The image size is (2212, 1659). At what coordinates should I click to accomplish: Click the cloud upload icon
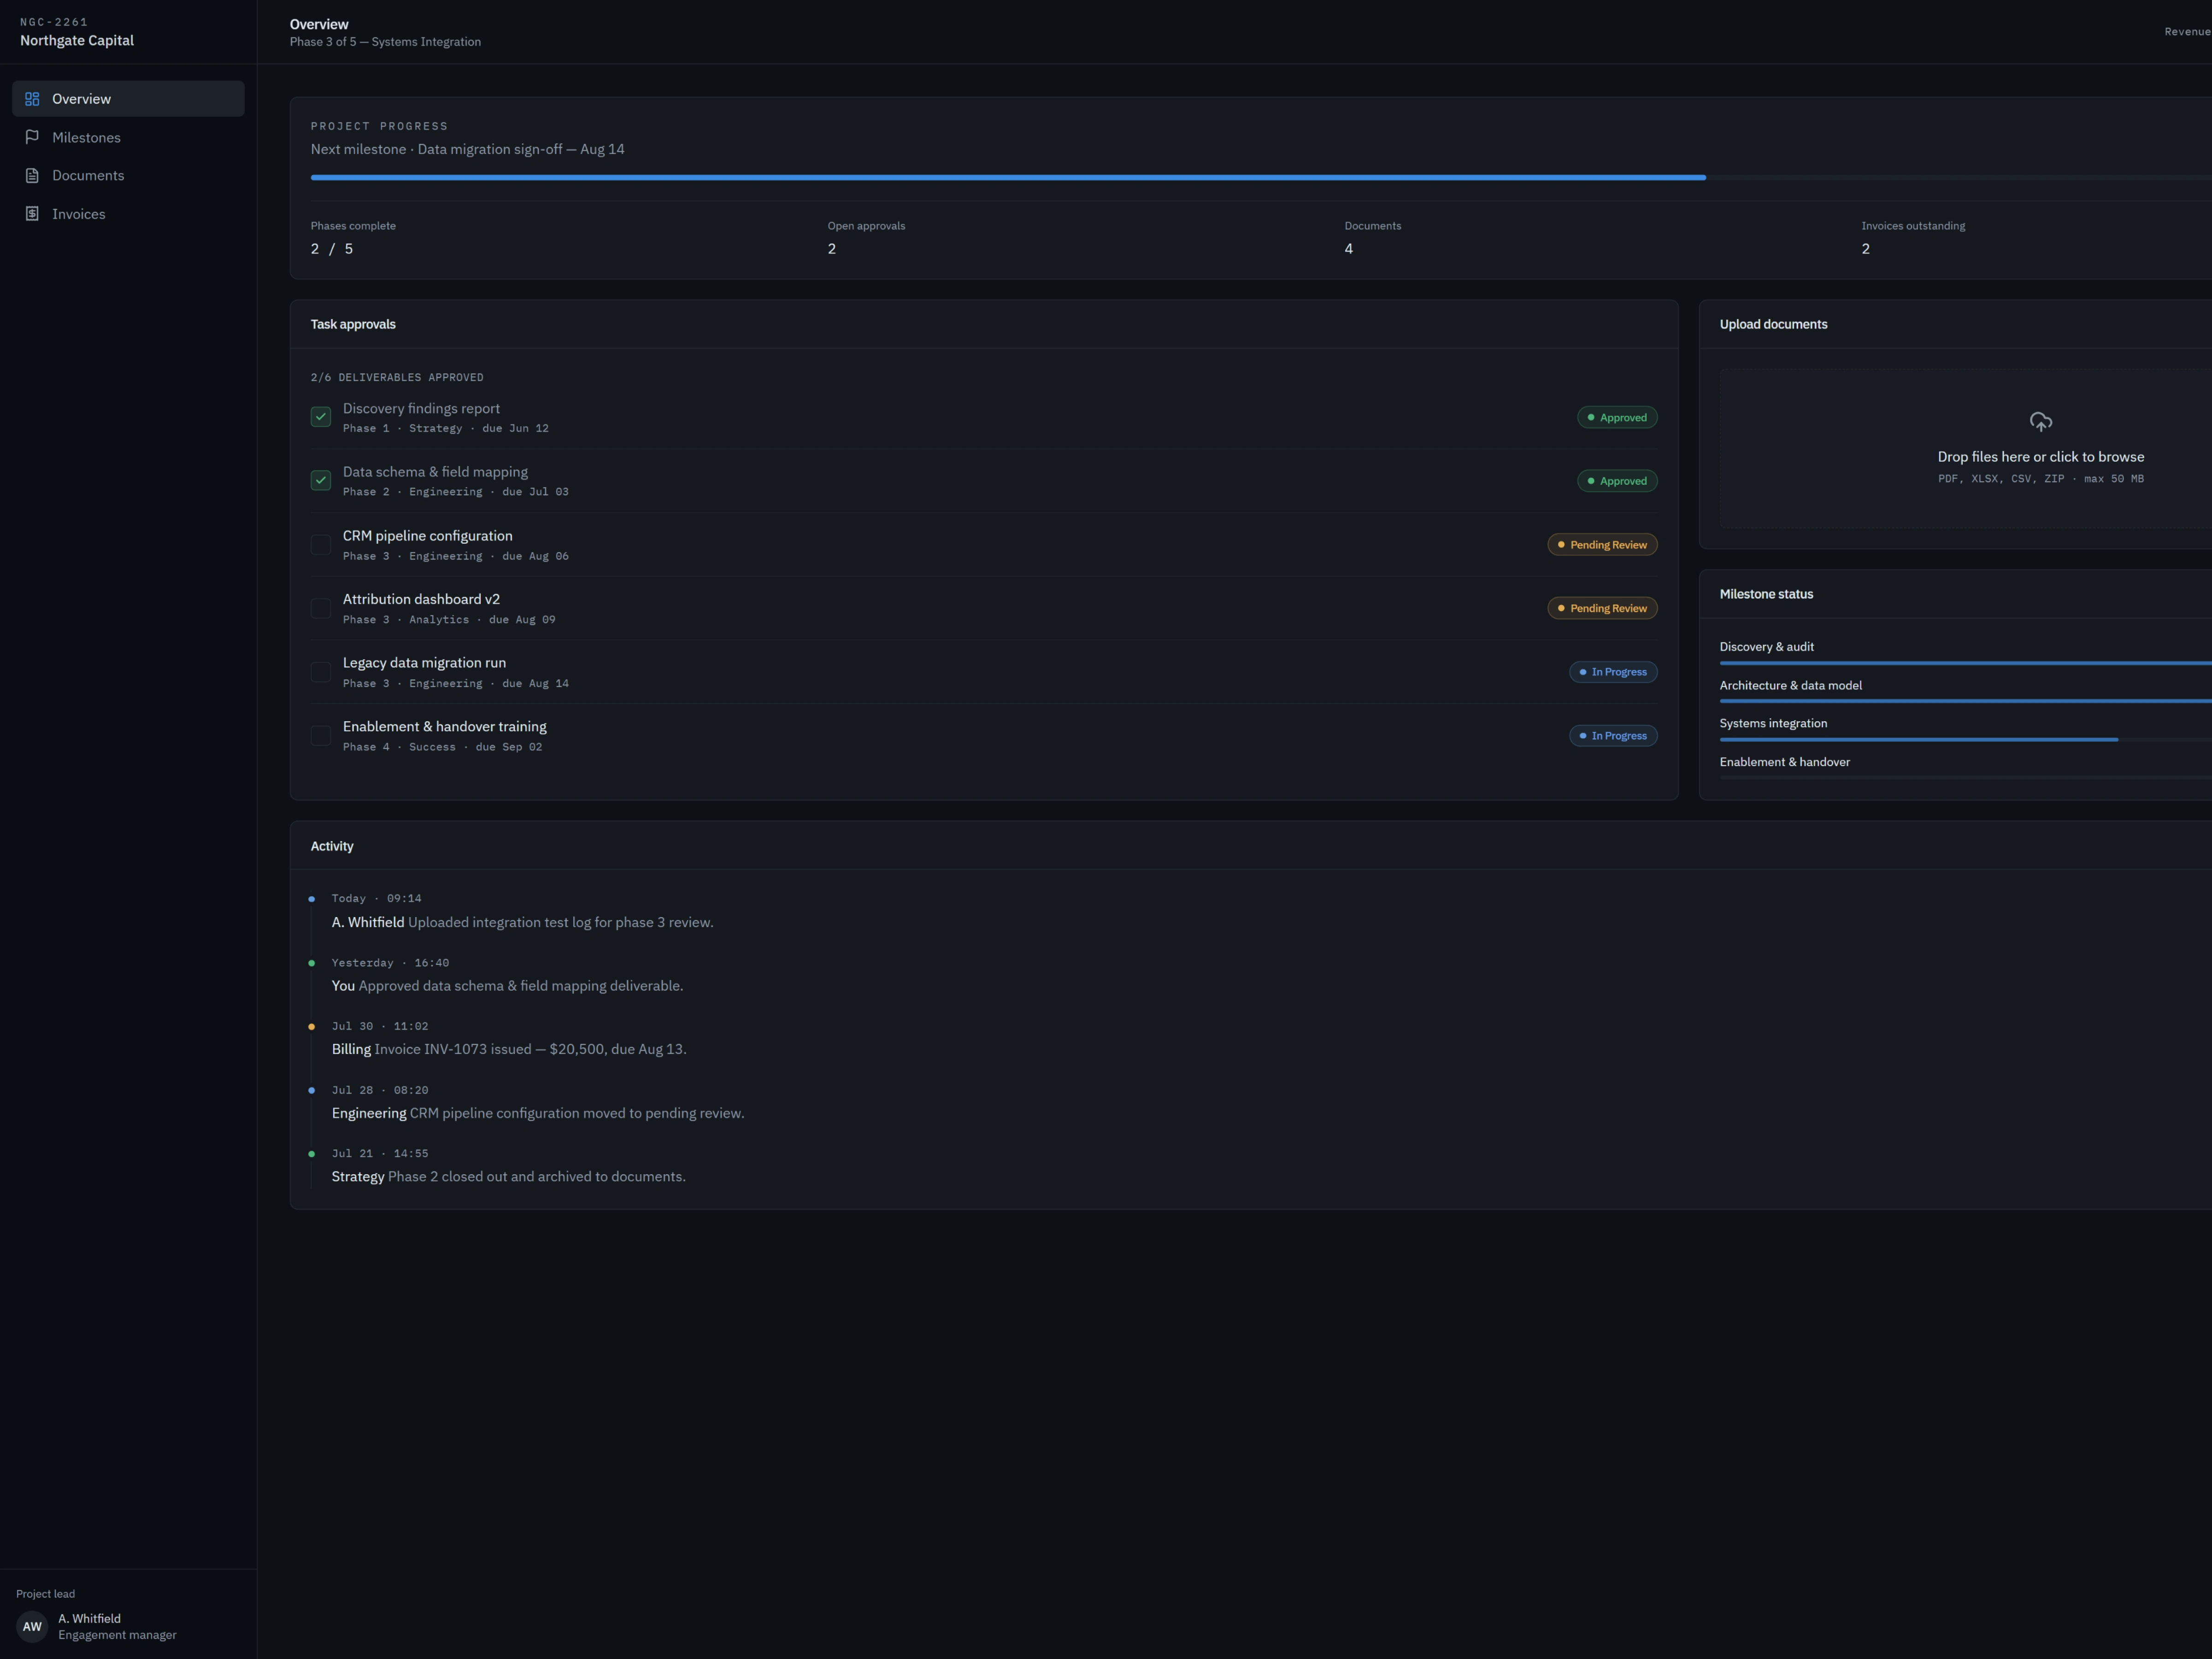[2040, 421]
